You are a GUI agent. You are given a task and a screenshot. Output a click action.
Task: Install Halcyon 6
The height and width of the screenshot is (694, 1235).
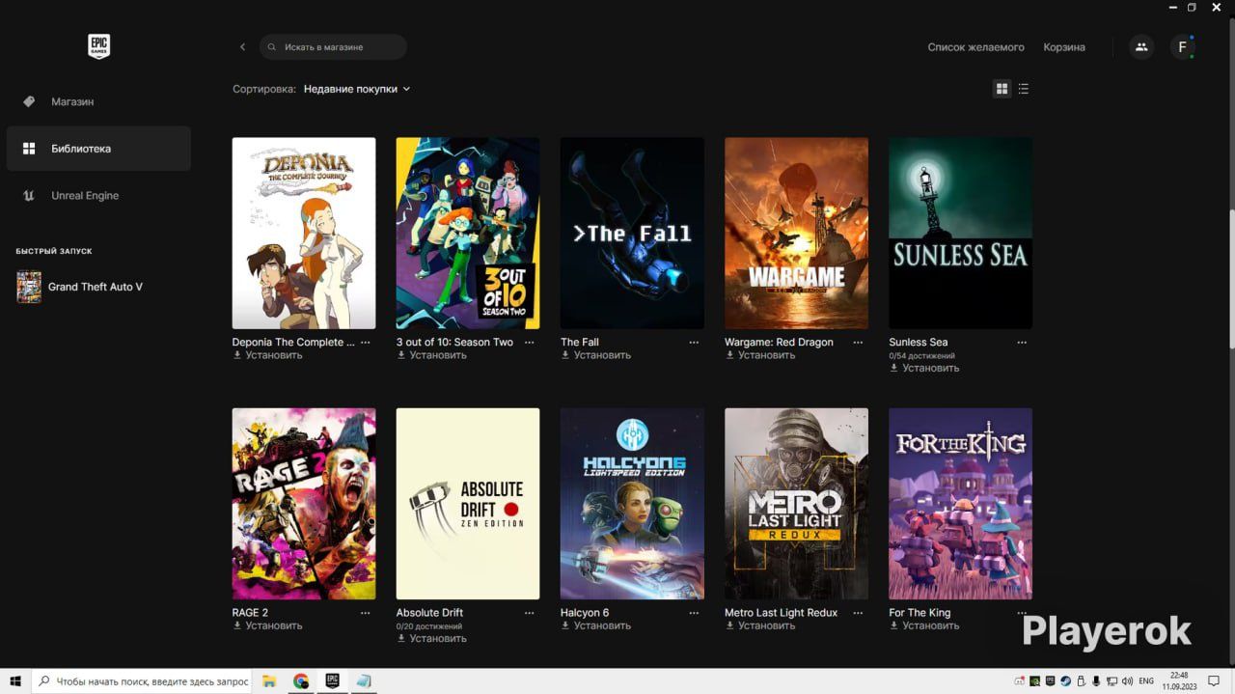[x=595, y=625]
